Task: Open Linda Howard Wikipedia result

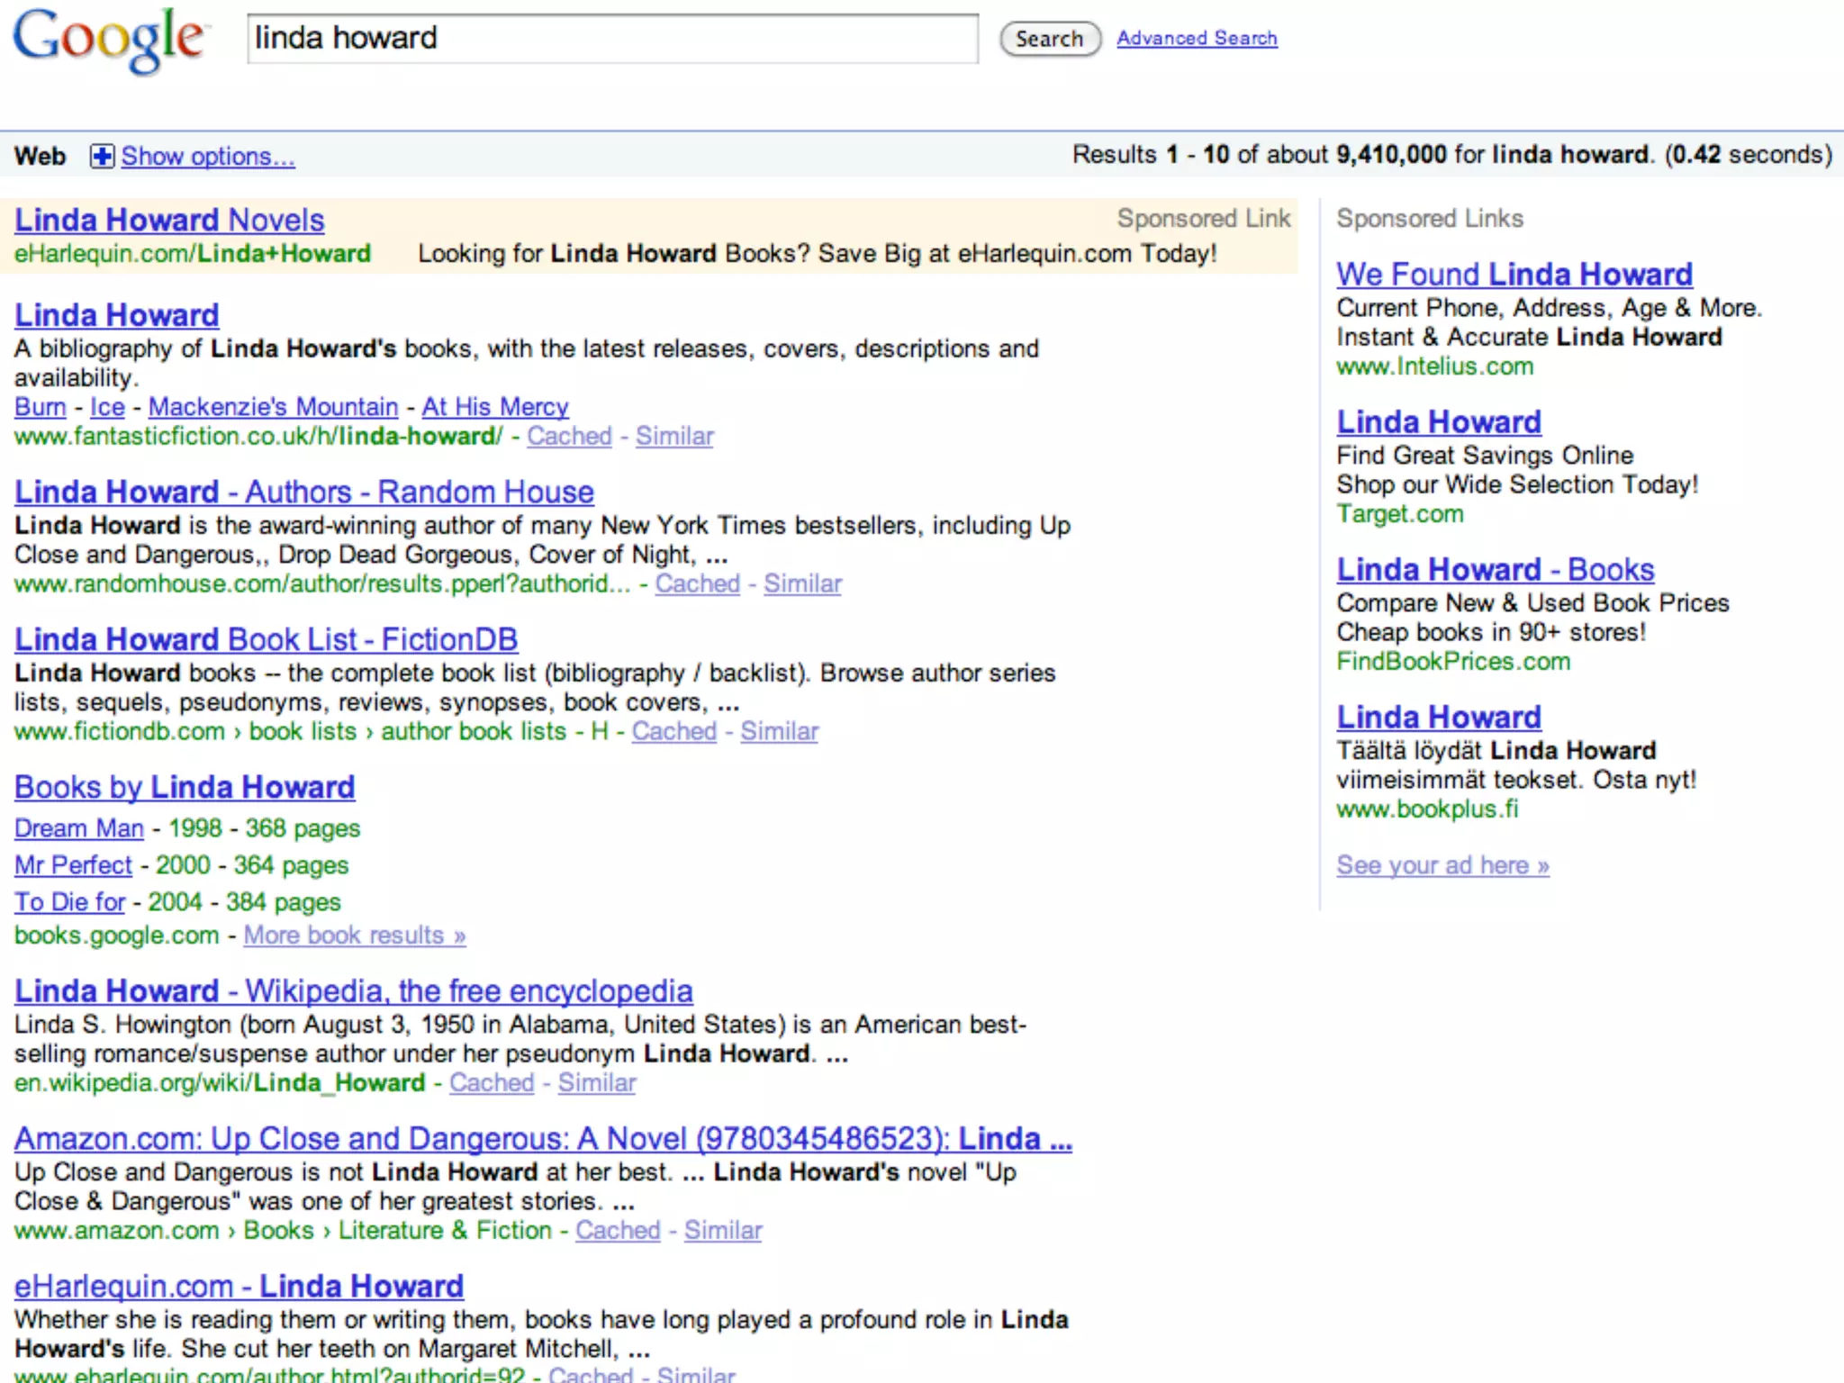Action: pyautogui.click(x=353, y=991)
